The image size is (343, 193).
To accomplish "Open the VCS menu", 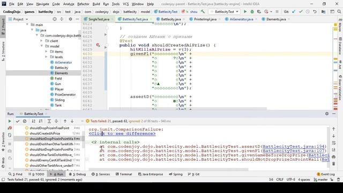I will point(126,4).
